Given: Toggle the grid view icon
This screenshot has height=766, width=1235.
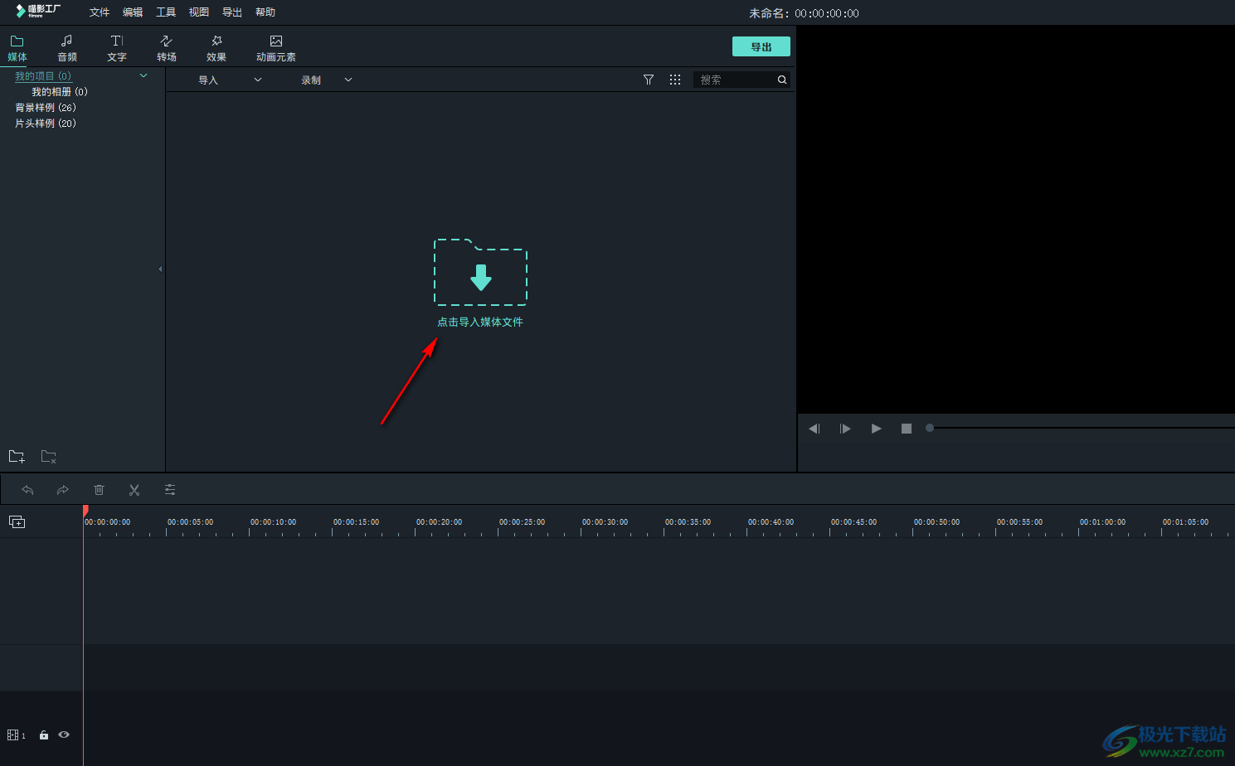Looking at the screenshot, I should pyautogui.click(x=675, y=80).
